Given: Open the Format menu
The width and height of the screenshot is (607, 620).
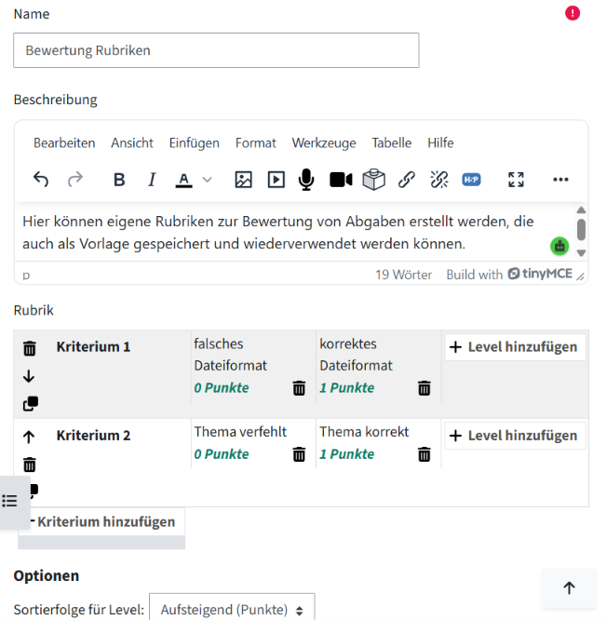Looking at the screenshot, I should pos(255,142).
